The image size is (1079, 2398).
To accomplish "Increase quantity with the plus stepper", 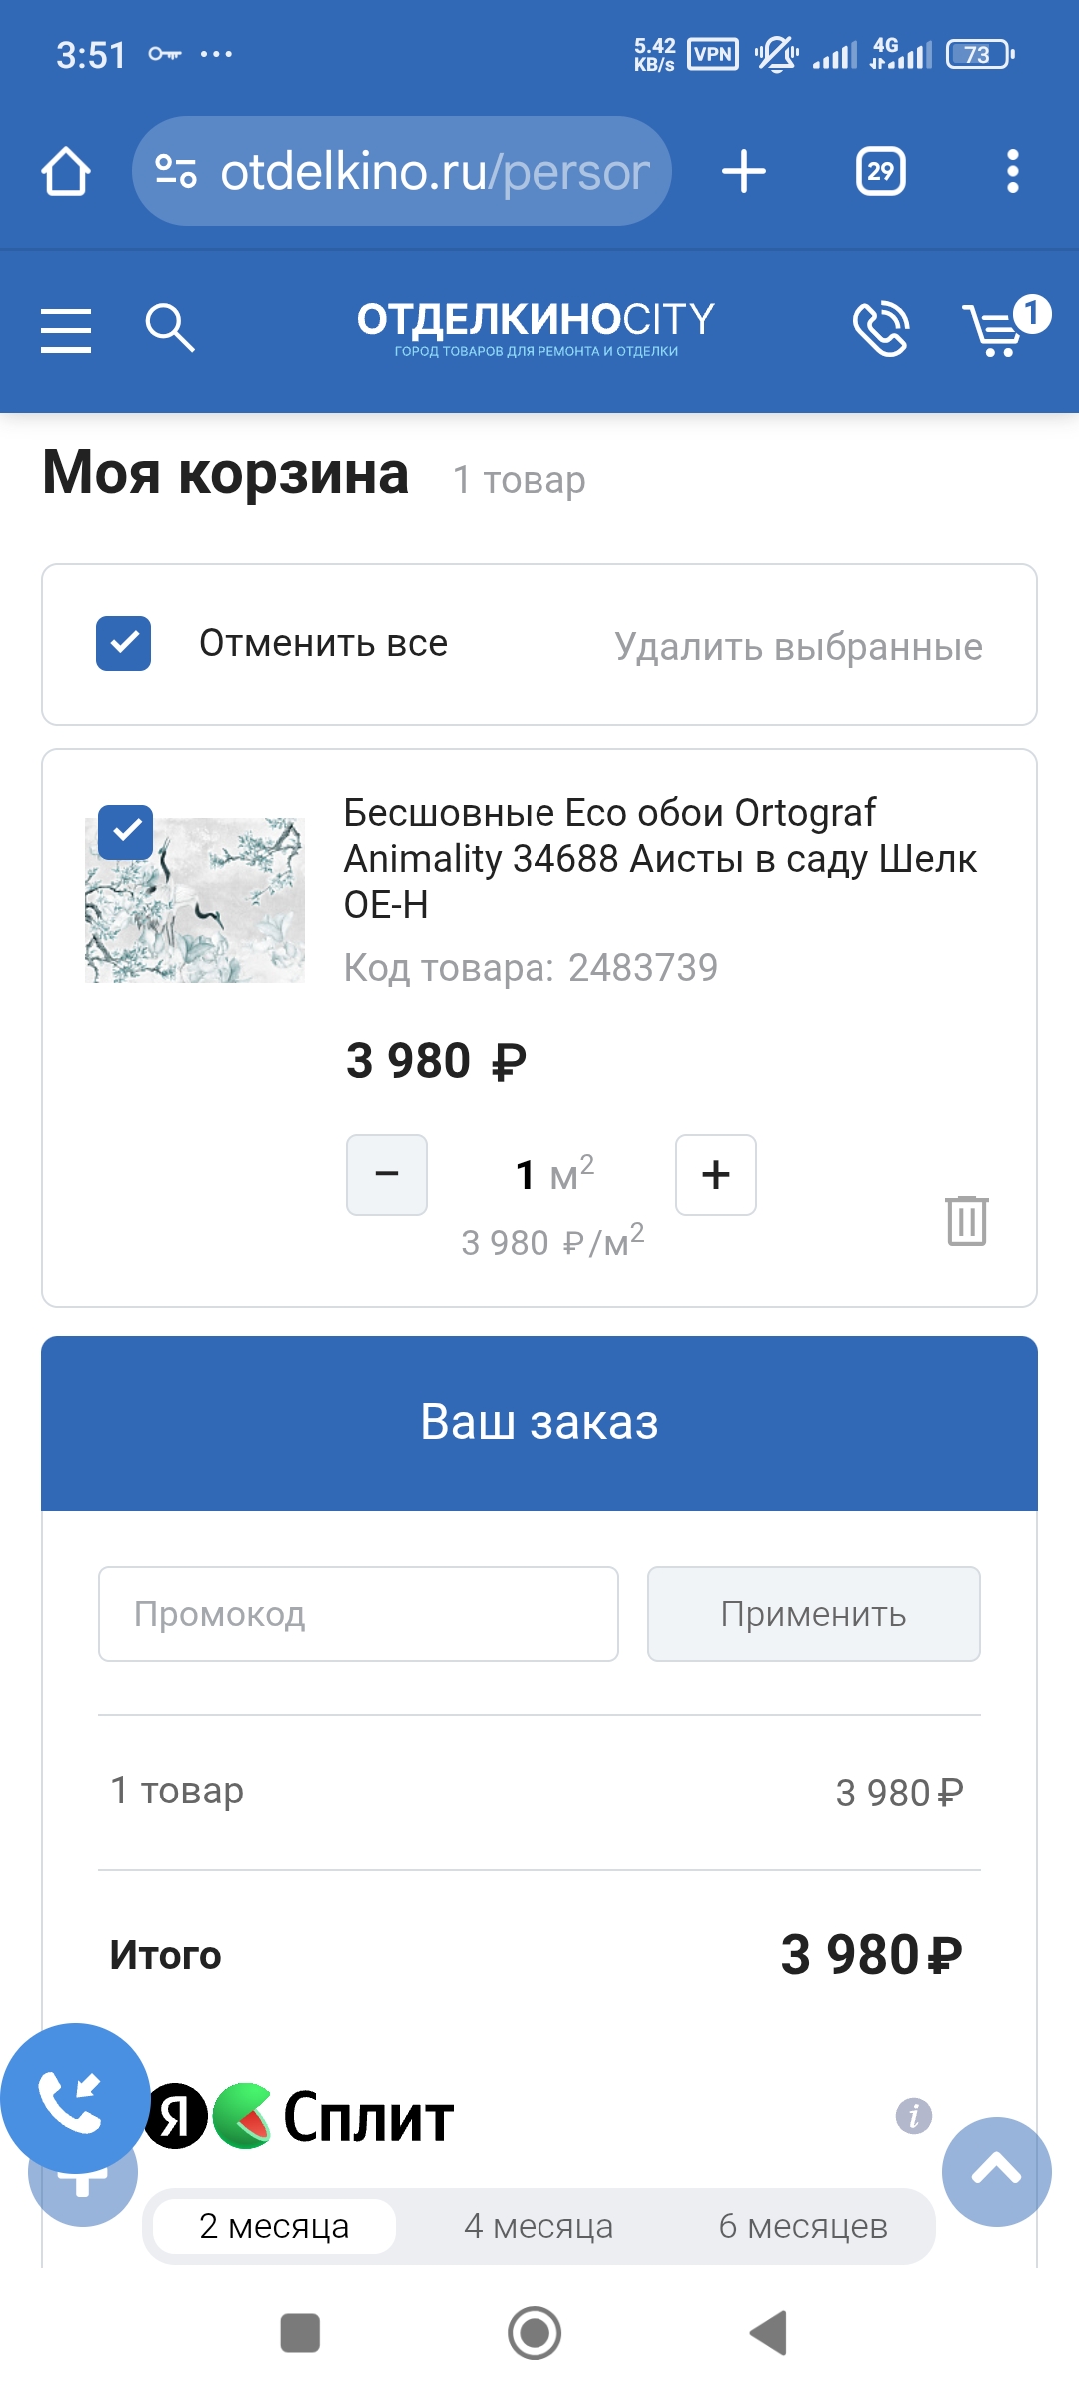I will tap(716, 1175).
